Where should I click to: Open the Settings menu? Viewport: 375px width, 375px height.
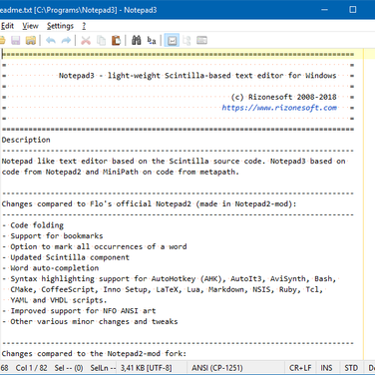(x=60, y=26)
